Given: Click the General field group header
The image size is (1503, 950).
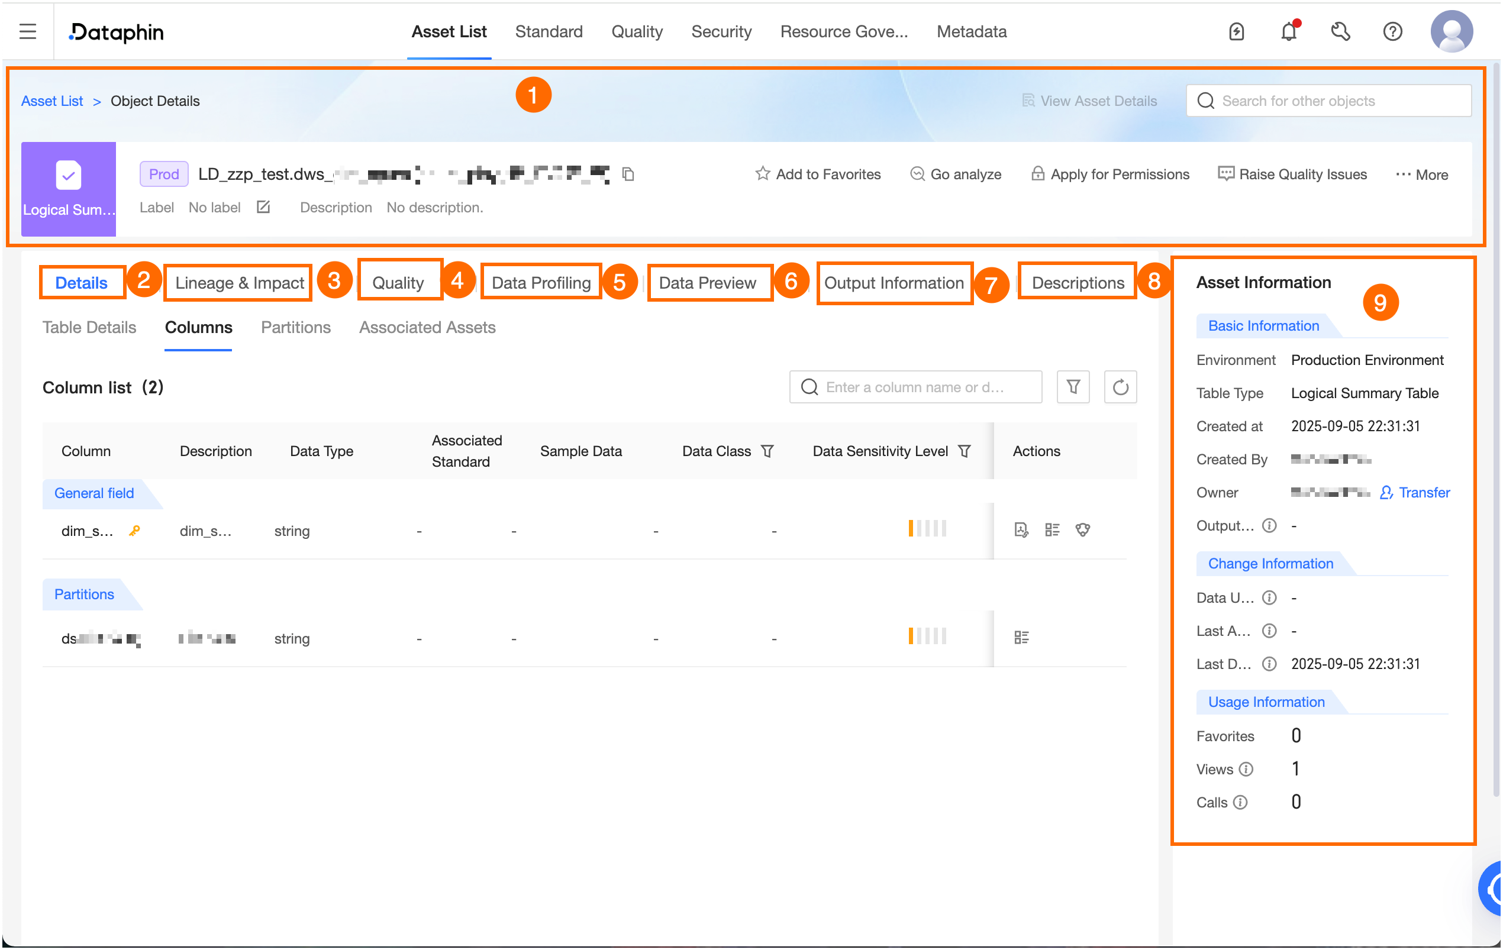Looking at the screenshot, I should pos(93,493).
